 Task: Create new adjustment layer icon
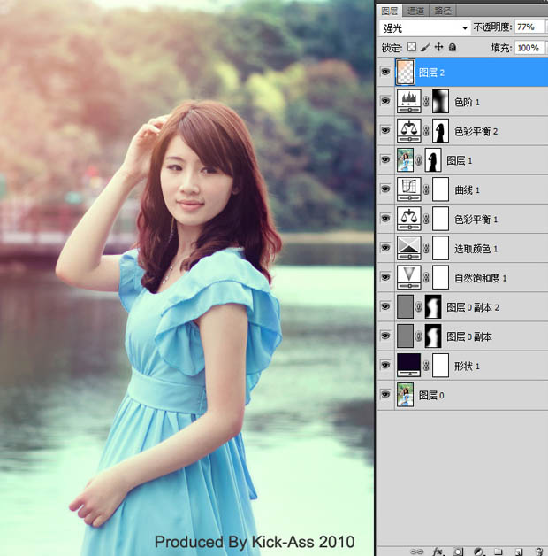coord(477,551)
